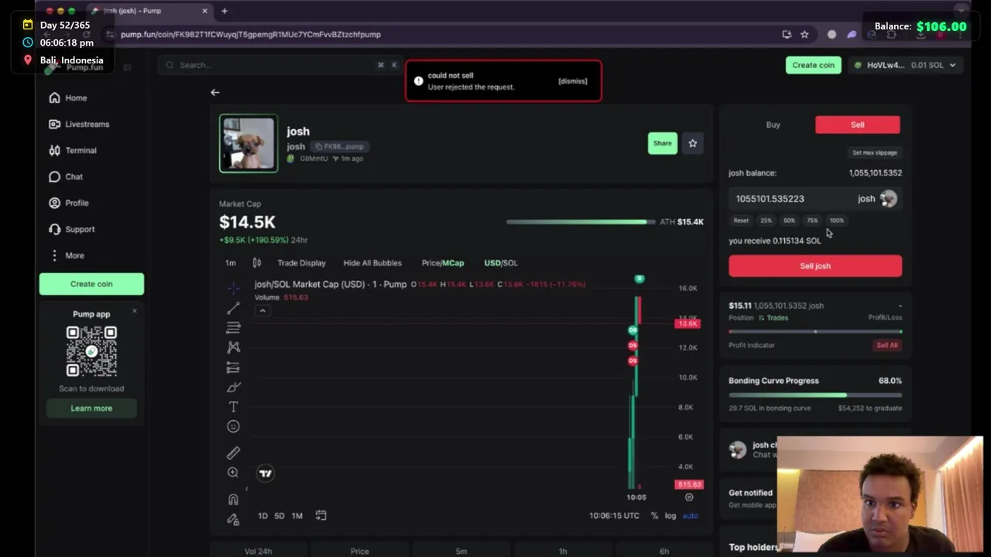Click the profit indicator bar
Viewport: 991px width, 557px height.
pos(815,331)
